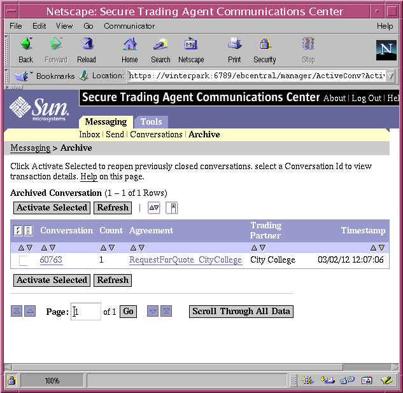Sort Conversation column descending
This screenshot has height=393, width=403.
point(52,248)
